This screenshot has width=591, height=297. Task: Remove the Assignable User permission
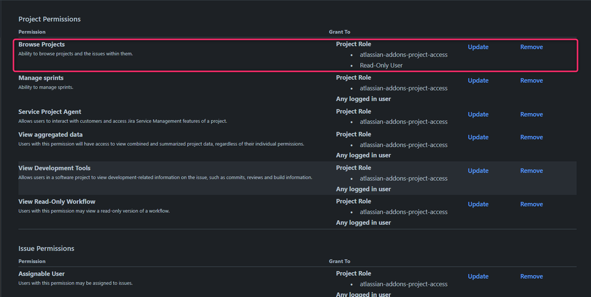coord(531,276)
